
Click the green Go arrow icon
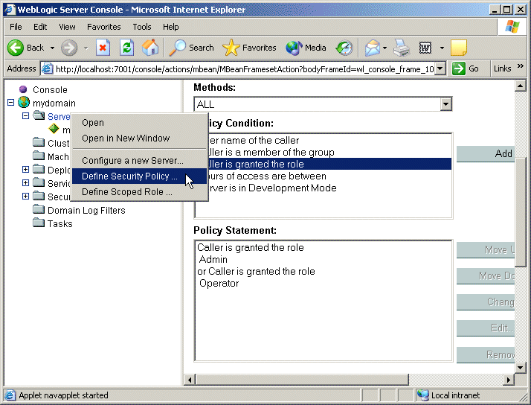click(x=459, y=68)
